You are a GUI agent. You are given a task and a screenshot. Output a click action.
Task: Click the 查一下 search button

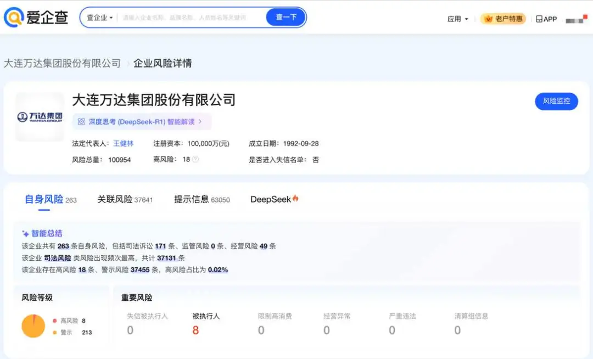tap(285, 17)
